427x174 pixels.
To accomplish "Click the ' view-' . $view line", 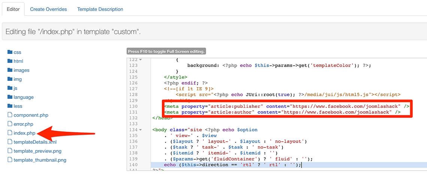I will (190, 135).
